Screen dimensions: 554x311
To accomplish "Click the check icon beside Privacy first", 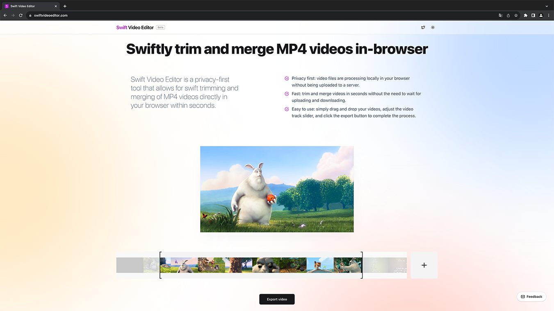I will (x=287, y=78).
